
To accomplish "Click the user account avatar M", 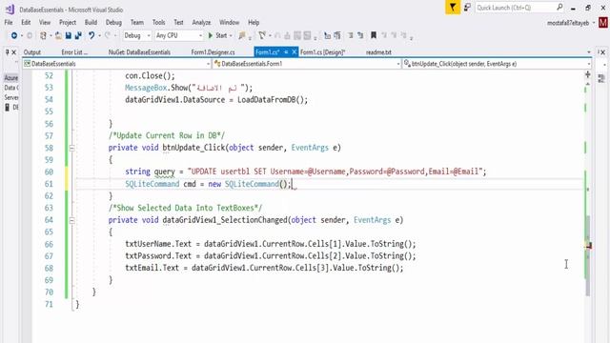I will tap(603, 23).
